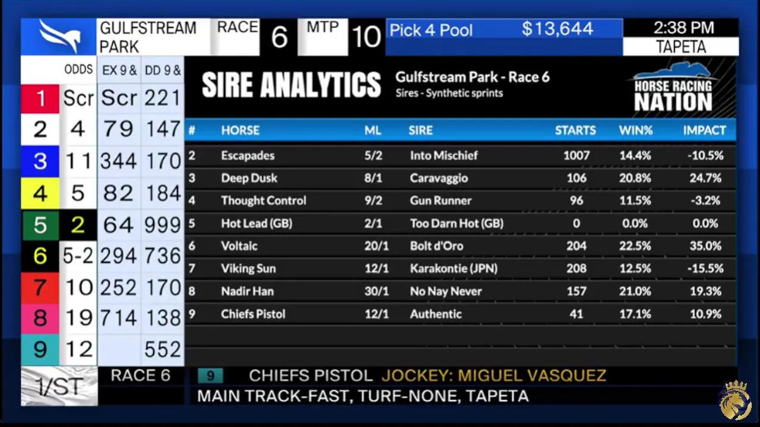Select the horse name Thought Control
Screen dimensions: 760x427
264,201
